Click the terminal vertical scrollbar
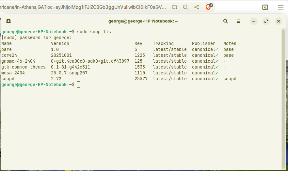This screenshot has width=288, height=171. click(283, 98)
